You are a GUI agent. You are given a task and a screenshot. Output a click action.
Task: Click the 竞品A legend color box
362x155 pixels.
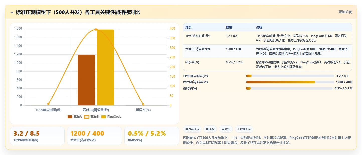coord(70,117)
